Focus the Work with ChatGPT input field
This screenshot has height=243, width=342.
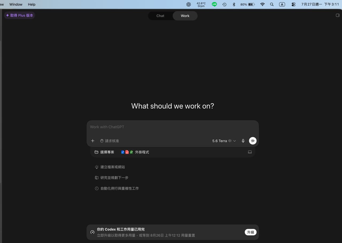coord(173,127)
